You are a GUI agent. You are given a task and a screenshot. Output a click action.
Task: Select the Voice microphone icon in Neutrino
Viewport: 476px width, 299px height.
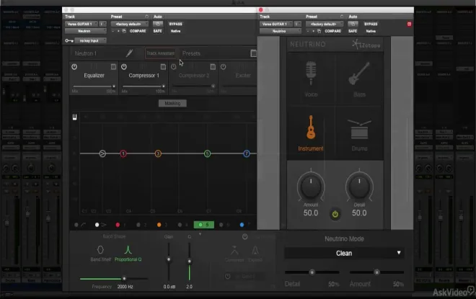(311, 73)
